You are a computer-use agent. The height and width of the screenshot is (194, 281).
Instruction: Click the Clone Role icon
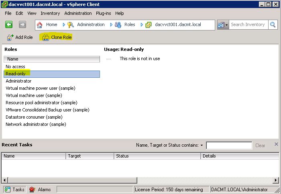pos(46,37)
